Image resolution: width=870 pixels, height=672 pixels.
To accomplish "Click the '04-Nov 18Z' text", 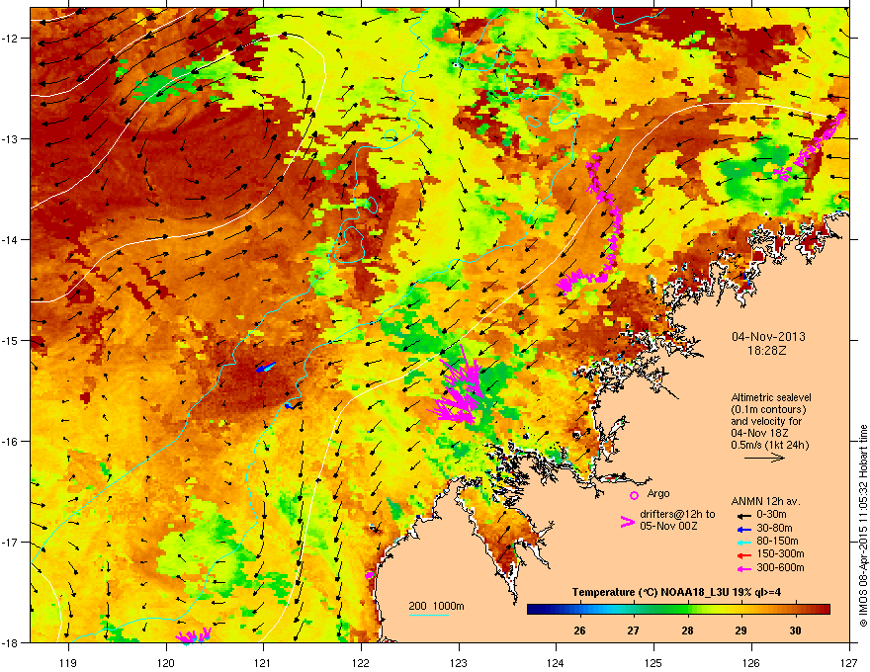I will 759,433.
